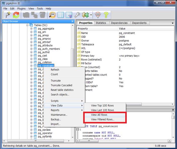The height and width of the screenshot is (149, 177).
Task: Click the connection plug toolbar icon
Action: click(x=8, y=15)
